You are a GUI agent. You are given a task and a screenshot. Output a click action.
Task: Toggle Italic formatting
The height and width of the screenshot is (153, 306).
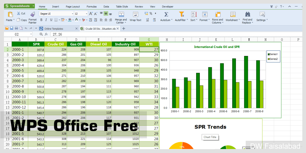46,20
